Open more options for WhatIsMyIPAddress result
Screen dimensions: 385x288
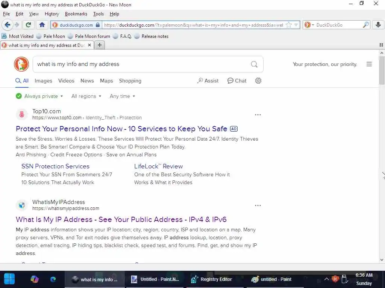[258, 205]
